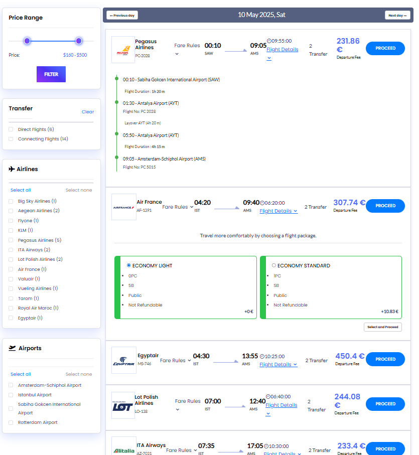The height and width of the screenshot is (455, 419).
Task: Tick the Direct Flights (6) checkbox
Action: pos(11,129)
